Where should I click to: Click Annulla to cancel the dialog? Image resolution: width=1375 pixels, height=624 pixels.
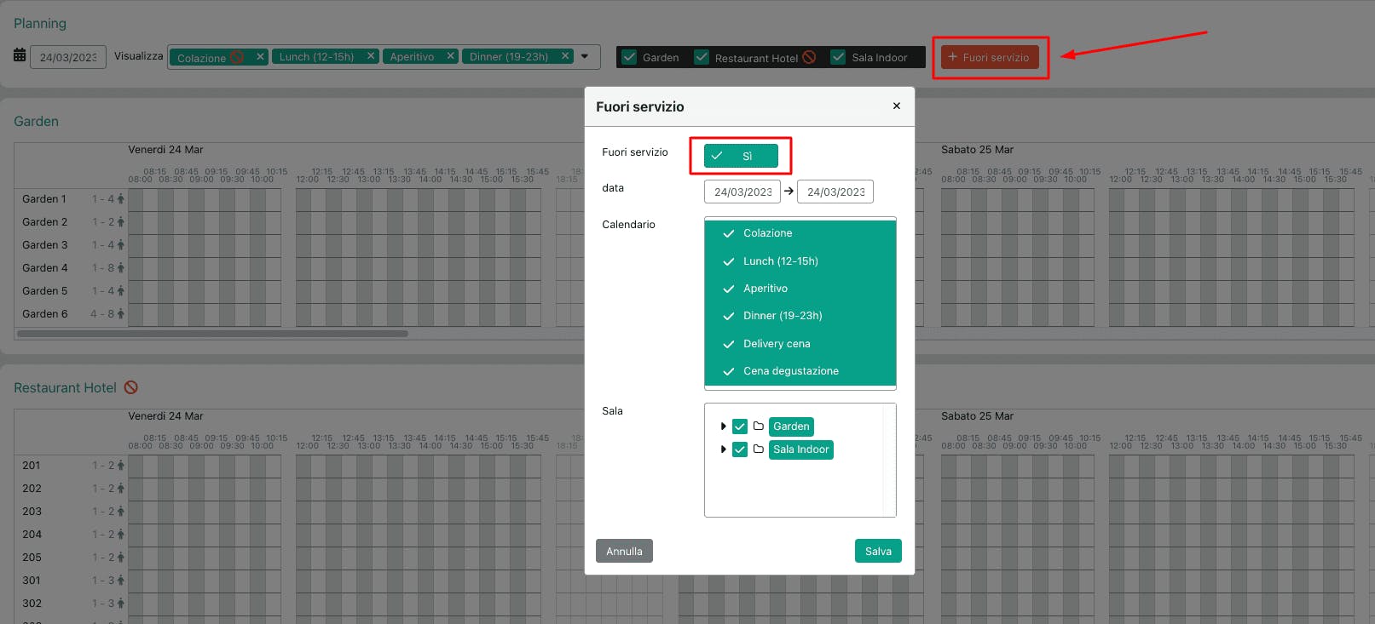pyautogui.click(x=624, y=551)
